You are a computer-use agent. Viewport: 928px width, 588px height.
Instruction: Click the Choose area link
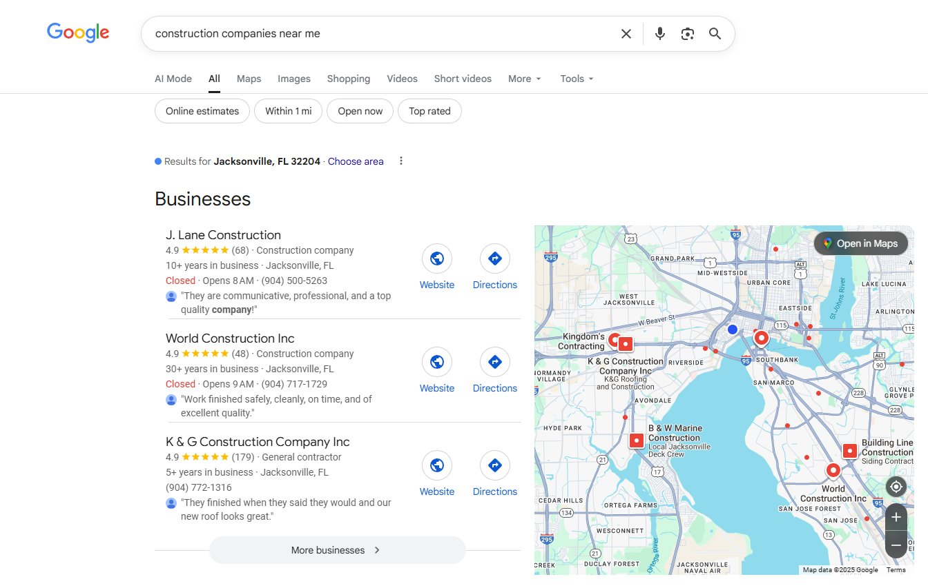click(356, 161)
